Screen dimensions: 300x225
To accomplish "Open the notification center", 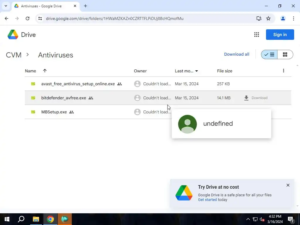I will 291,219.
